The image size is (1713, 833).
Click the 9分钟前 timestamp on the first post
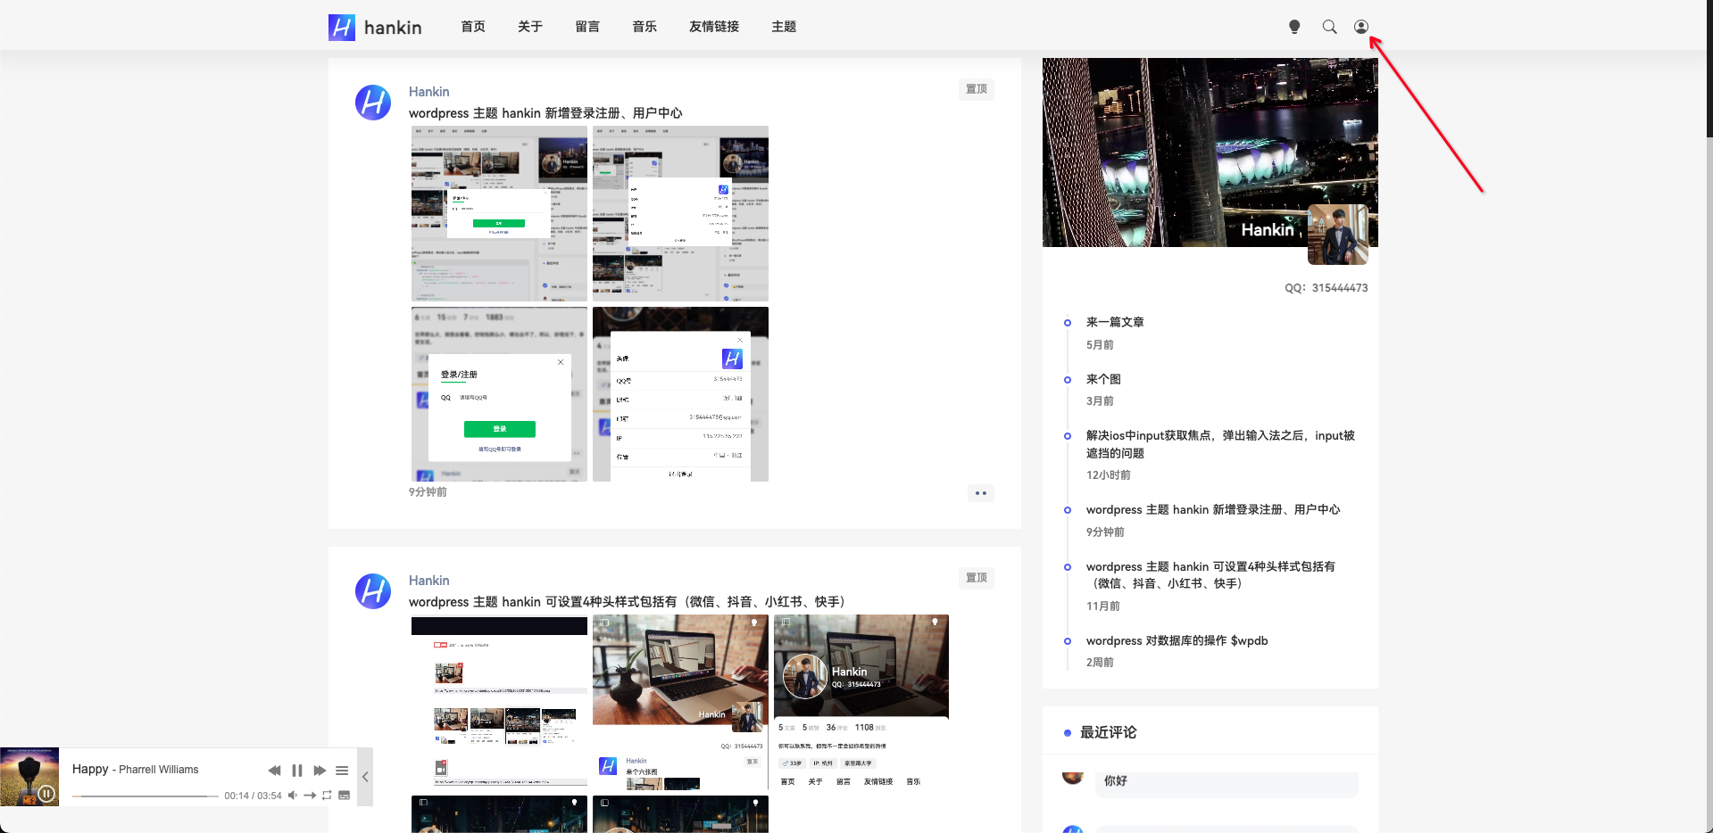(428, 492)
